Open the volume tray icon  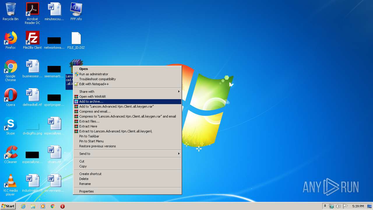pos(338,206)
